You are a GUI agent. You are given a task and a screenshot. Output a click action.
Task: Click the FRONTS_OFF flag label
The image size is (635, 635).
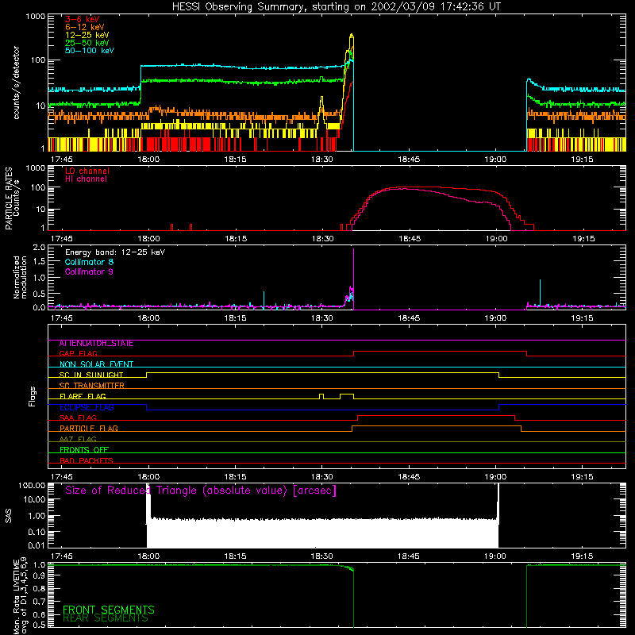point(84,450)
